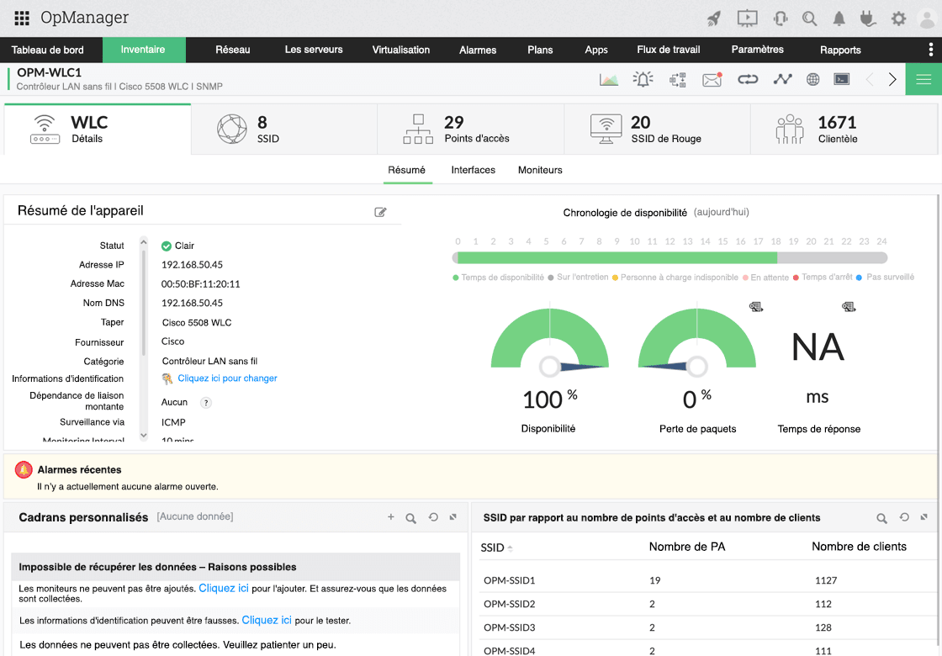
Task: Open the settings gear in the top bar
Action: pos(897,18)
